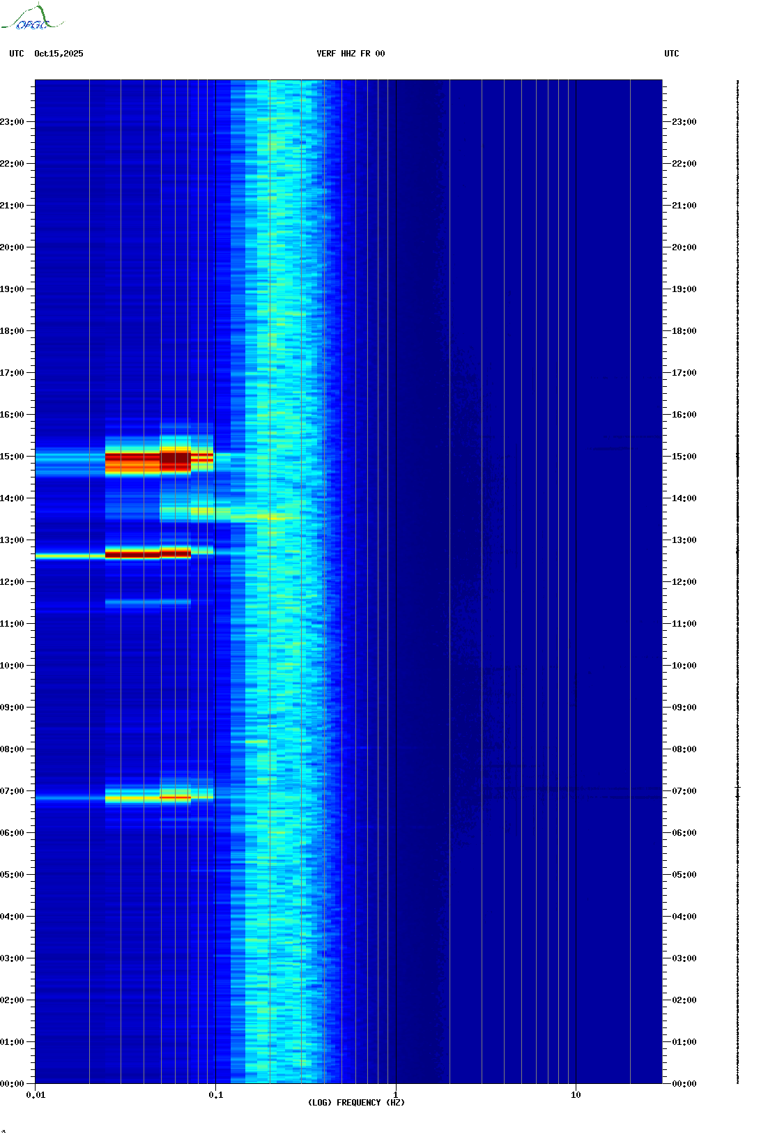Click the '10' frequency tick label
Image resolution: width=768 pixels, height=1139 pixels.
576,1095
